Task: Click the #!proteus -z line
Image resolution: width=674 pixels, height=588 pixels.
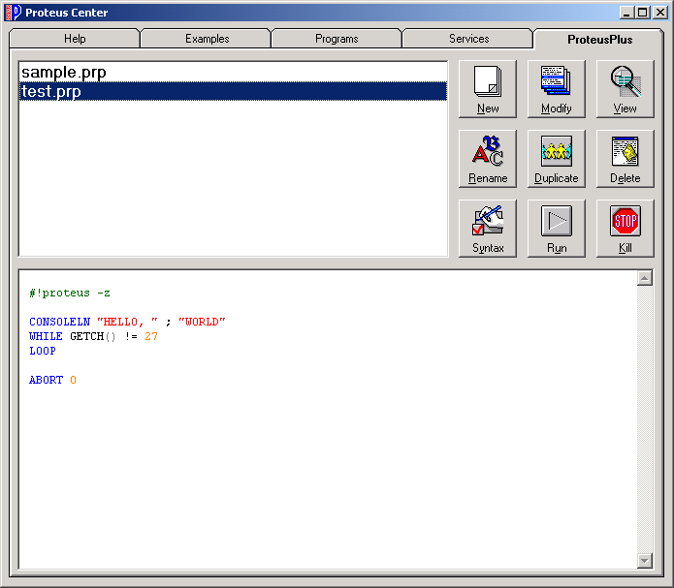Action: point(70,293)
